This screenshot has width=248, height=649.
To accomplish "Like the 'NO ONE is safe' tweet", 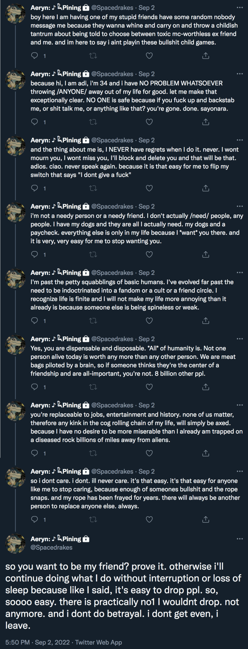I will pyautogui.click(x=149, y=122).
